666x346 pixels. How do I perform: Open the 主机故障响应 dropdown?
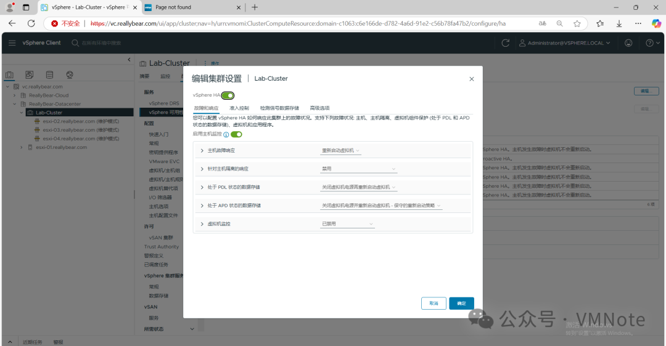tap(340, 150)
